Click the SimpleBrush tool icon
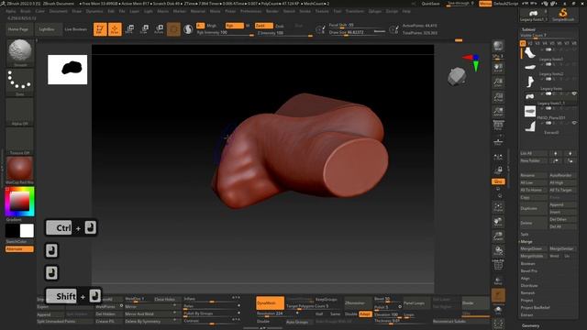Viewport: 587px width, 330px height. [x=563, y=15]
